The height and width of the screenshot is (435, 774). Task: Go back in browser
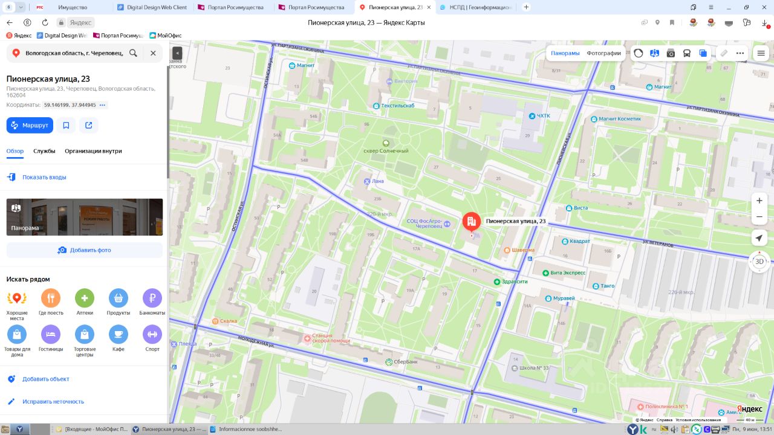(10, 22)
